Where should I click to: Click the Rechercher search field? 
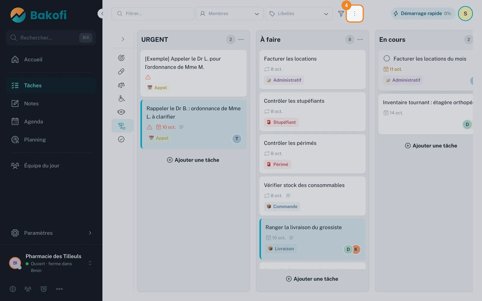[51, 38]
